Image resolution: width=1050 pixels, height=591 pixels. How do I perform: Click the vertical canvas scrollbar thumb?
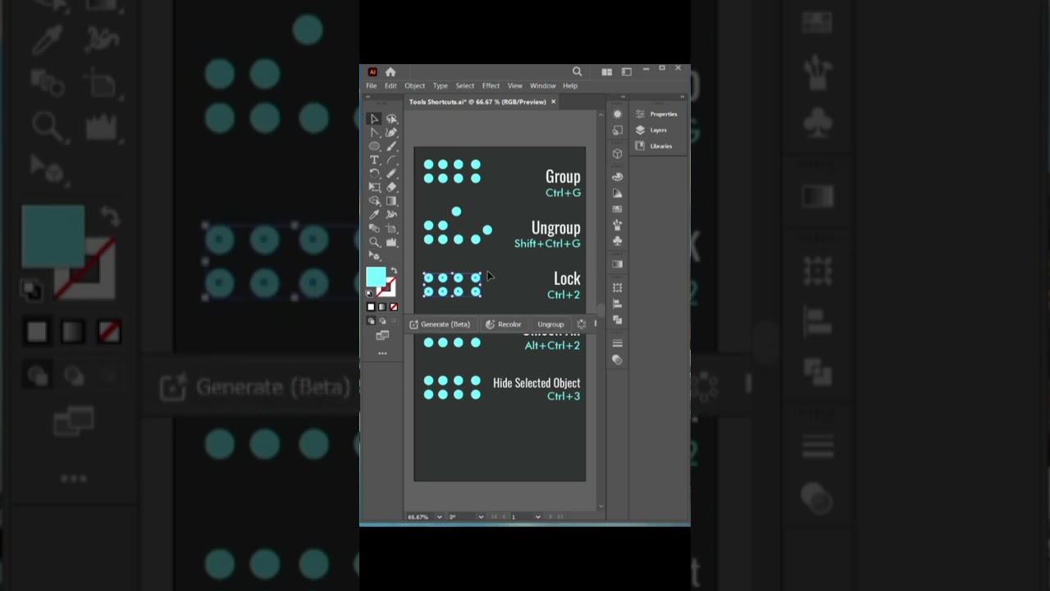tap(600, 309)
